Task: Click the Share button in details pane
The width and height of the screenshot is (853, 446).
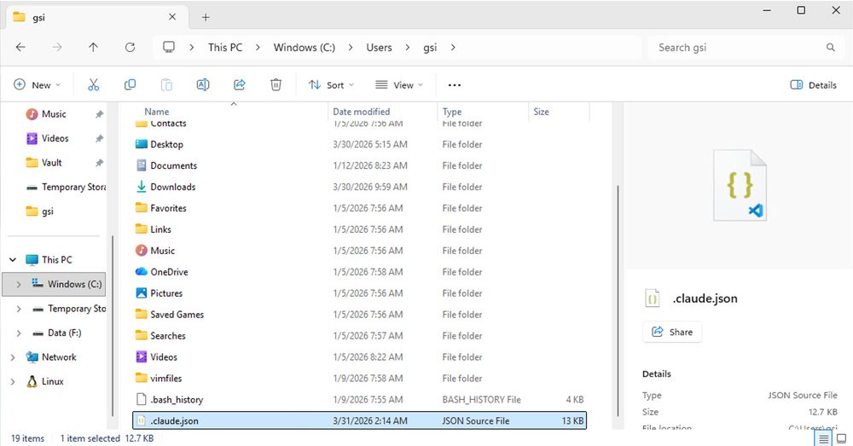Action: (x=672, y=332)
